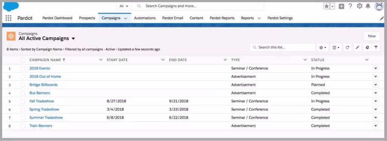Image resolution: width=387 pixels, height=141 pixels.
Task: Click the magnifier icon in global search
Action: [x=139, y=6]
